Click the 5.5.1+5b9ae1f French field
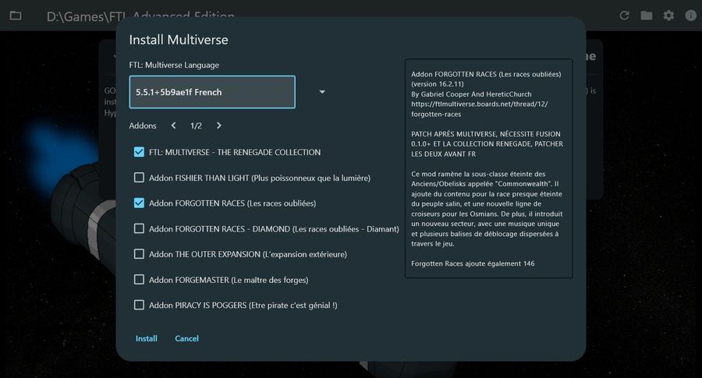Image resolution: width=702 pixels, height=378 pixels. point(212,92)
